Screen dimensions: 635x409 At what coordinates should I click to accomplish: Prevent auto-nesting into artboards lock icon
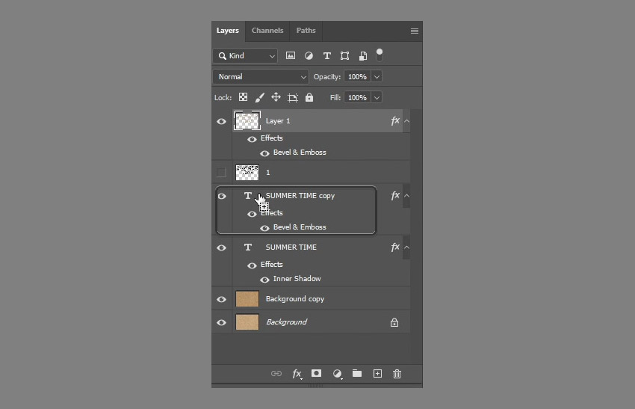[x=292, y=98]
